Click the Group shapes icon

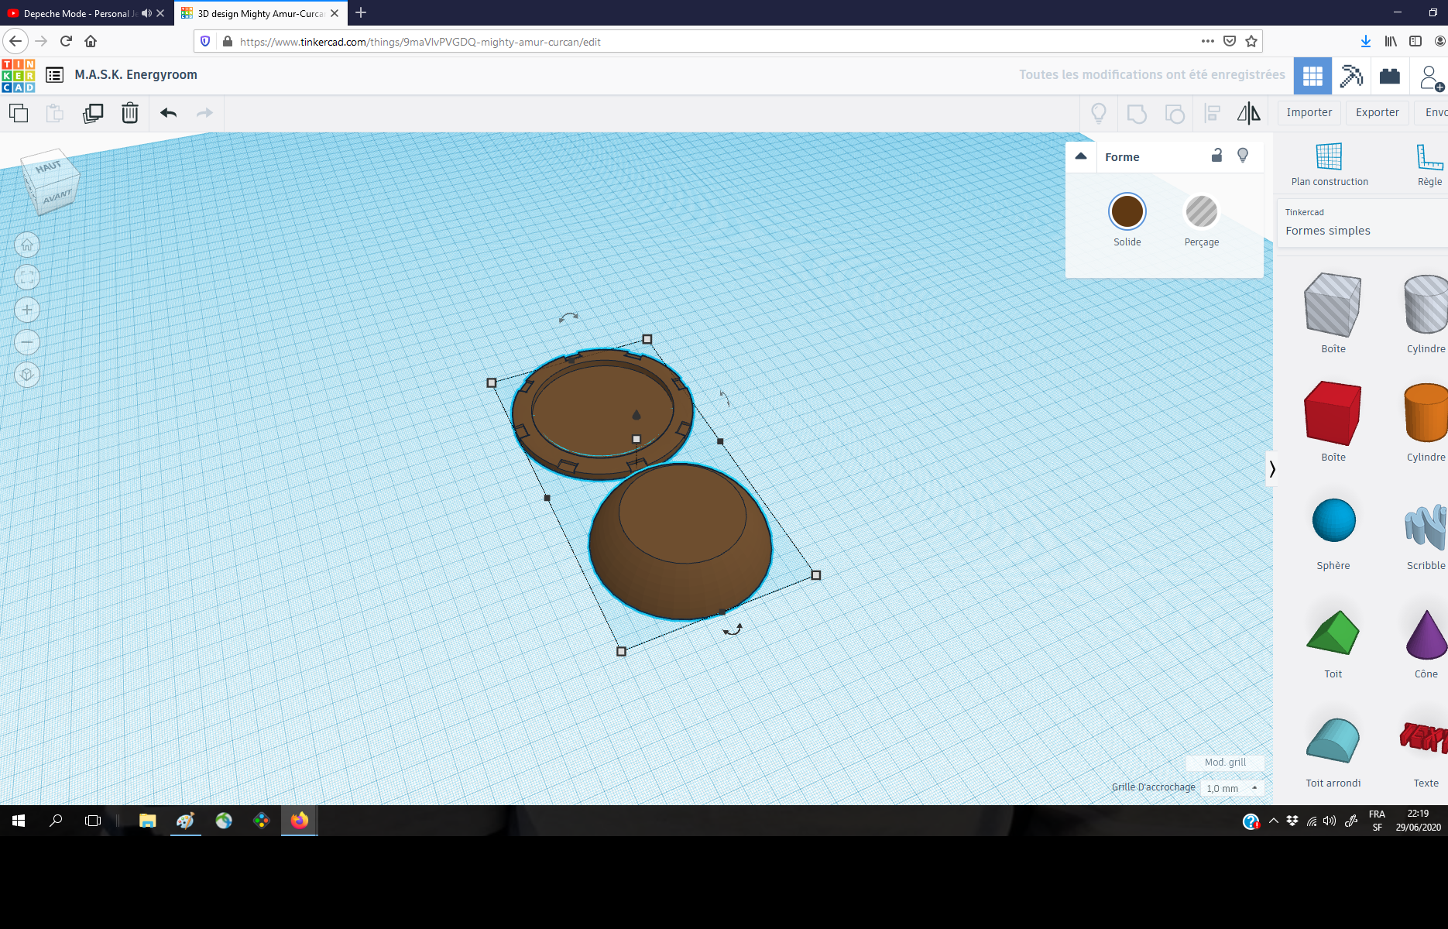[x=1137, y=114]
